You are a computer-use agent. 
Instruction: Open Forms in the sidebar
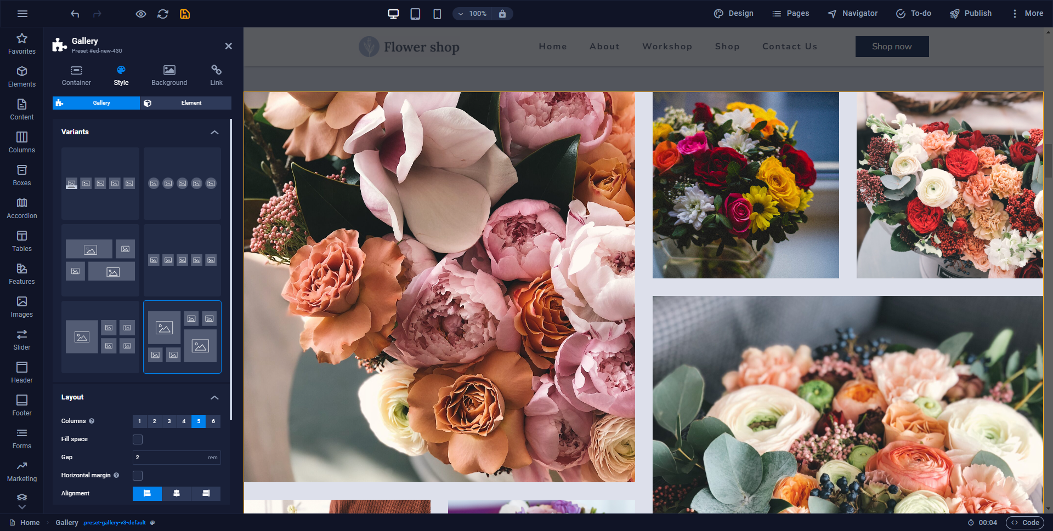(x=22, y=438)
